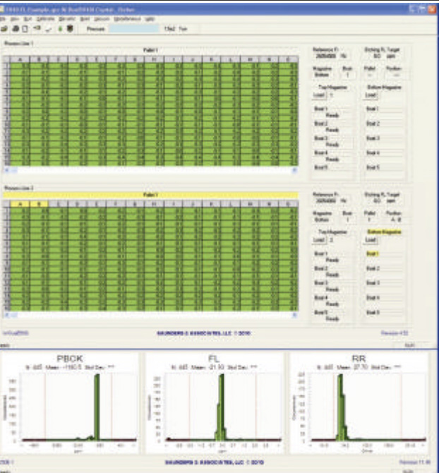This screenshot has height=473, width=439.
Task: Click the open folder toolbar icon
Action: click(x=4, y=29)
